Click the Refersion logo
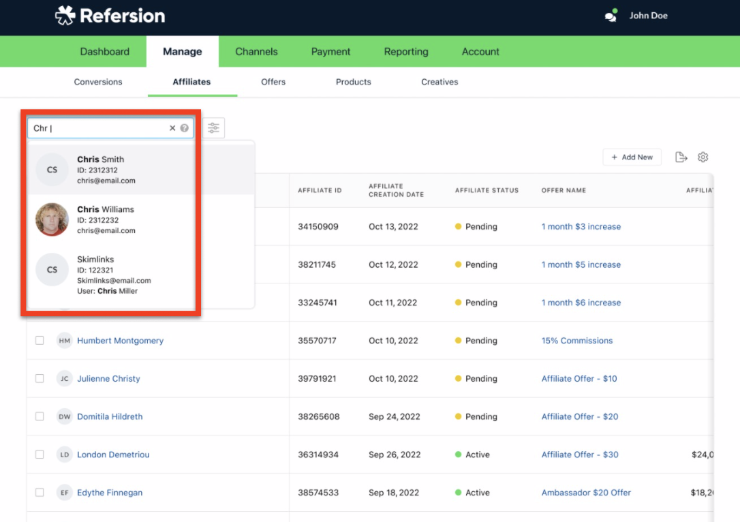The width and height of the screenshot is (740, 522). 109,15
